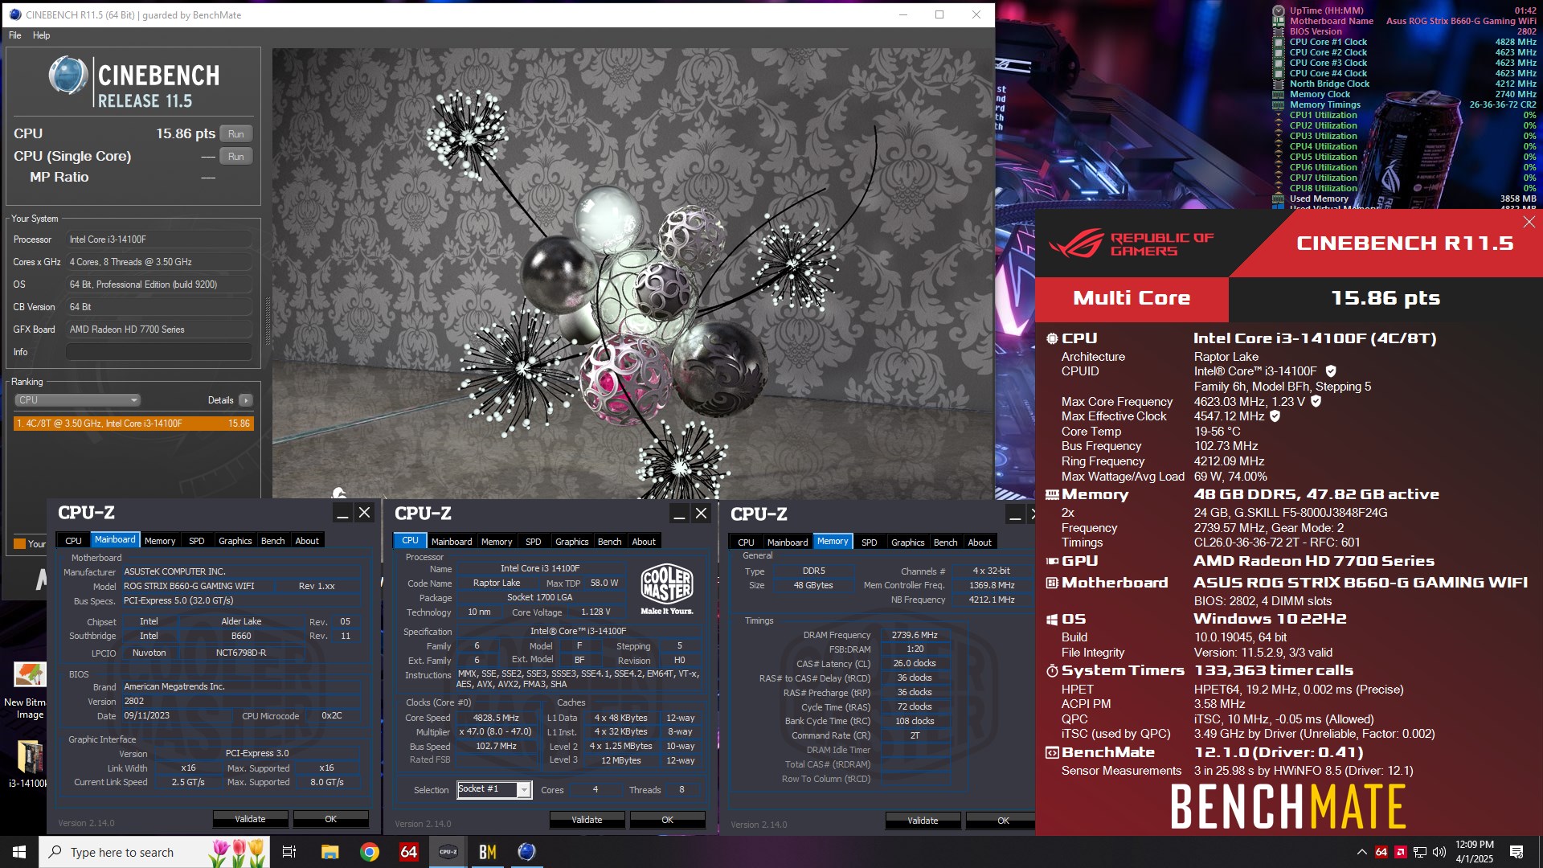Click the orange Your Score legend swatch

click(19, 544)
